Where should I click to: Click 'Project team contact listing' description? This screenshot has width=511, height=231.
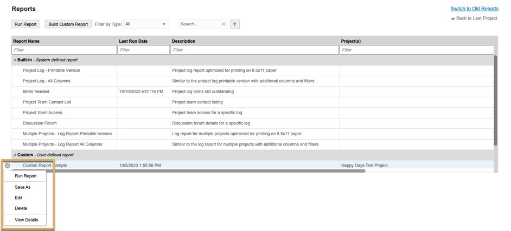click(x=197, y=102)
